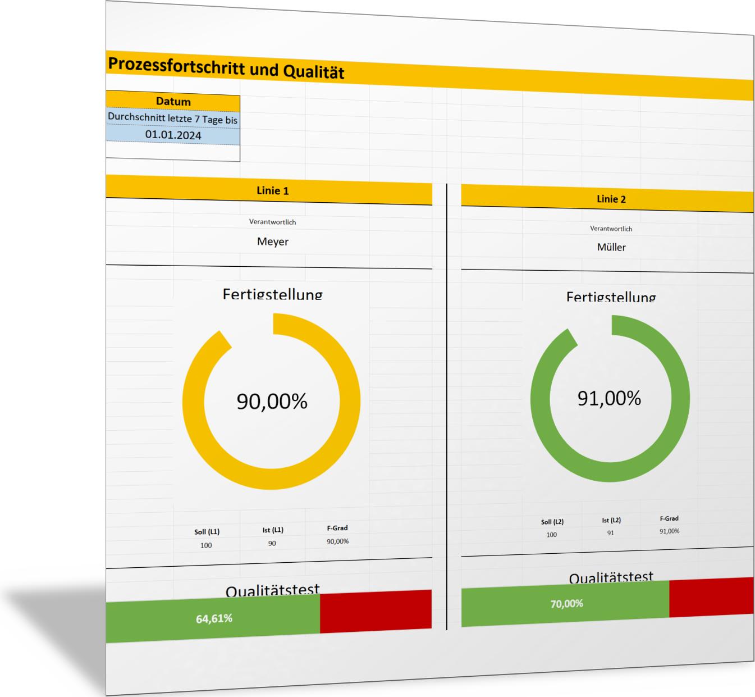755x697 pixels.
Task: Select the red bar segment under Linie 2
Action: (711, 597)
